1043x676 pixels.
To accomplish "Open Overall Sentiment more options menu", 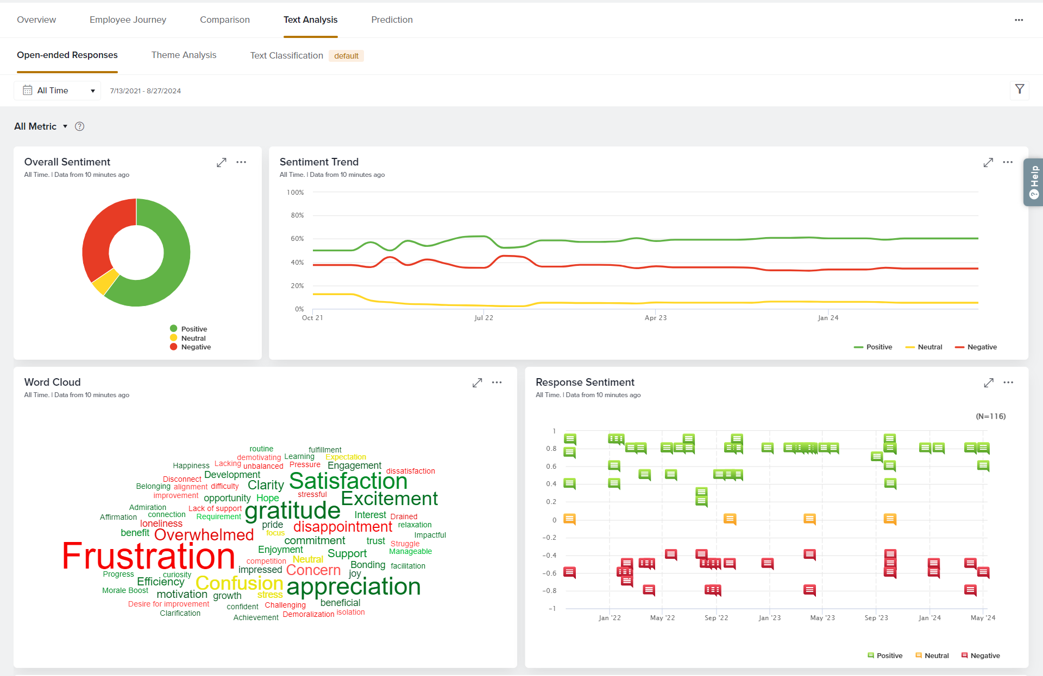I will pos(241,162).
